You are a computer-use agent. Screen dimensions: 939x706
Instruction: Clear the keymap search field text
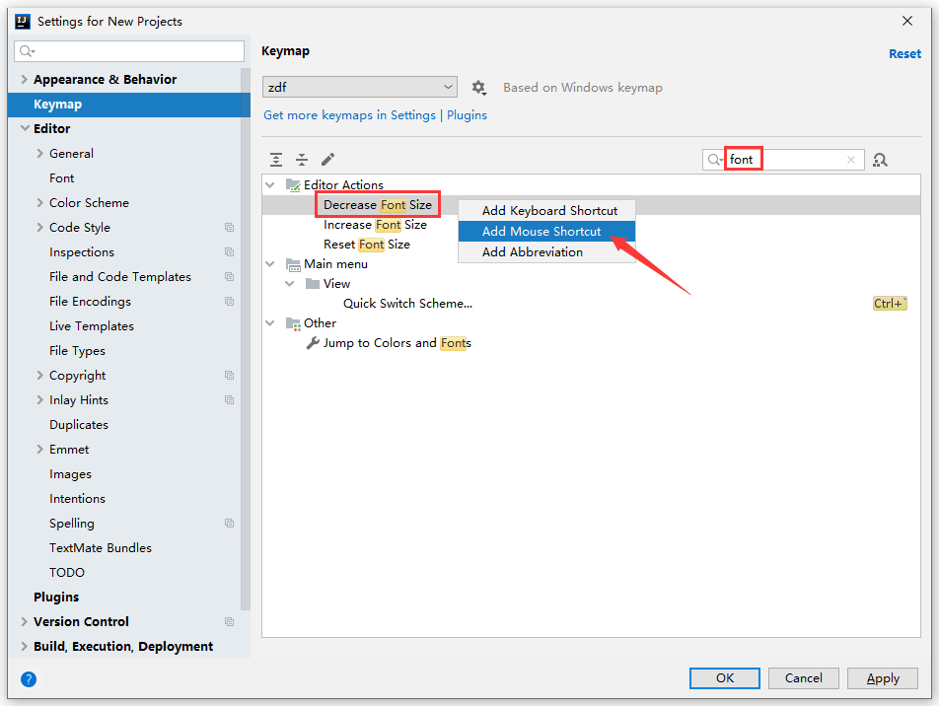pyautogui.click(x=851, y=160)
